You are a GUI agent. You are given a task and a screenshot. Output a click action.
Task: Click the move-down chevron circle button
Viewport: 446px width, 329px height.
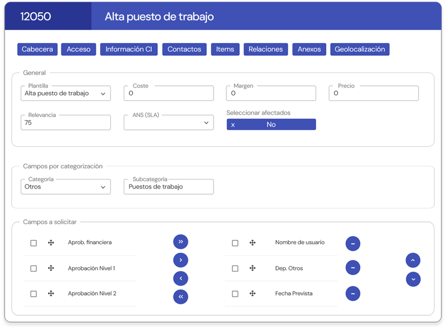pos(413,279)
